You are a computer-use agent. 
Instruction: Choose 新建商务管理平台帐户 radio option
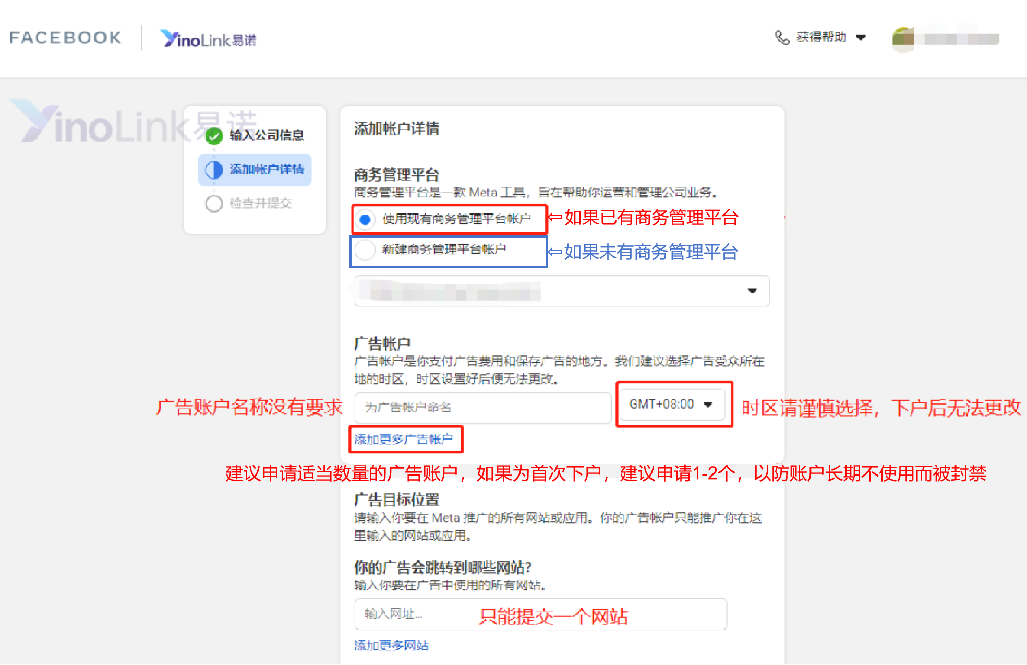pos(365,250)
